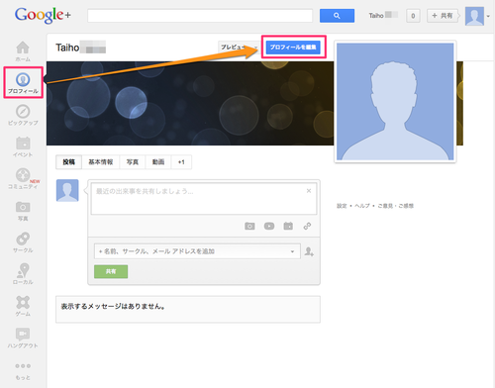Open the Home (ホーム) sidebar icon
The height and width of the screenshot is (388, 495).
point(23,51)
